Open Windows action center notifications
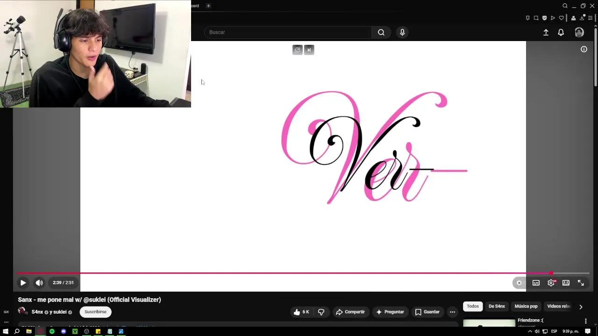 pyautogui.click(x=588, y=331)
